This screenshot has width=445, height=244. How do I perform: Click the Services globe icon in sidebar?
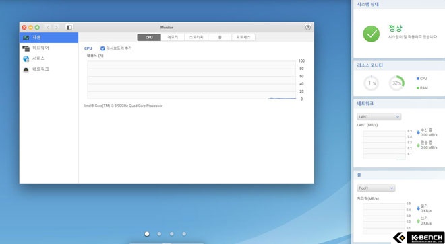point(26,59)
